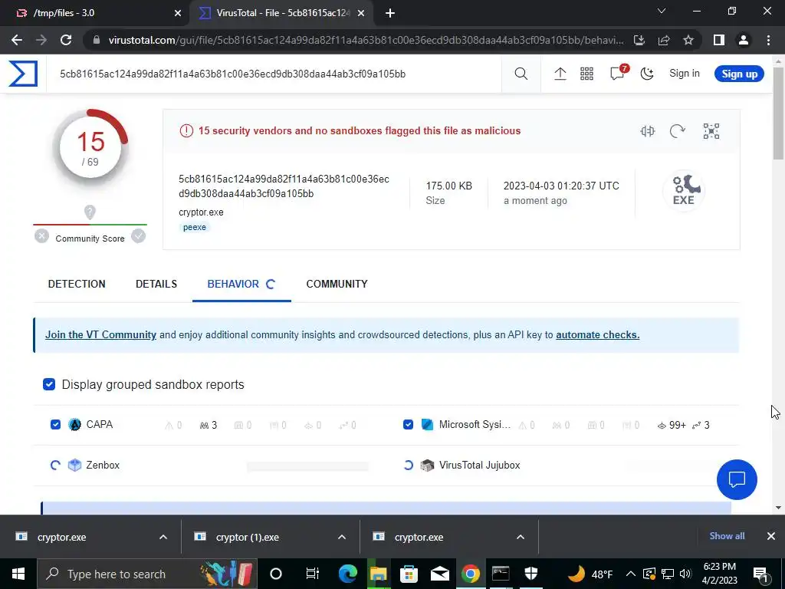Click the browser reload icon
The width and height of the screenshot is (785, 589).
pos(66,40)
